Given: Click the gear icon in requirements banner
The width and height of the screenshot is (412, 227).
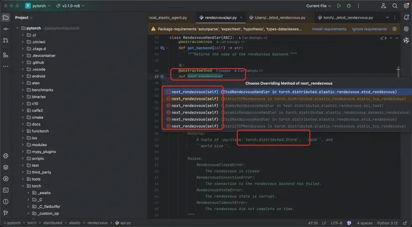Looking at the screenshot, I should pos(394,29).
